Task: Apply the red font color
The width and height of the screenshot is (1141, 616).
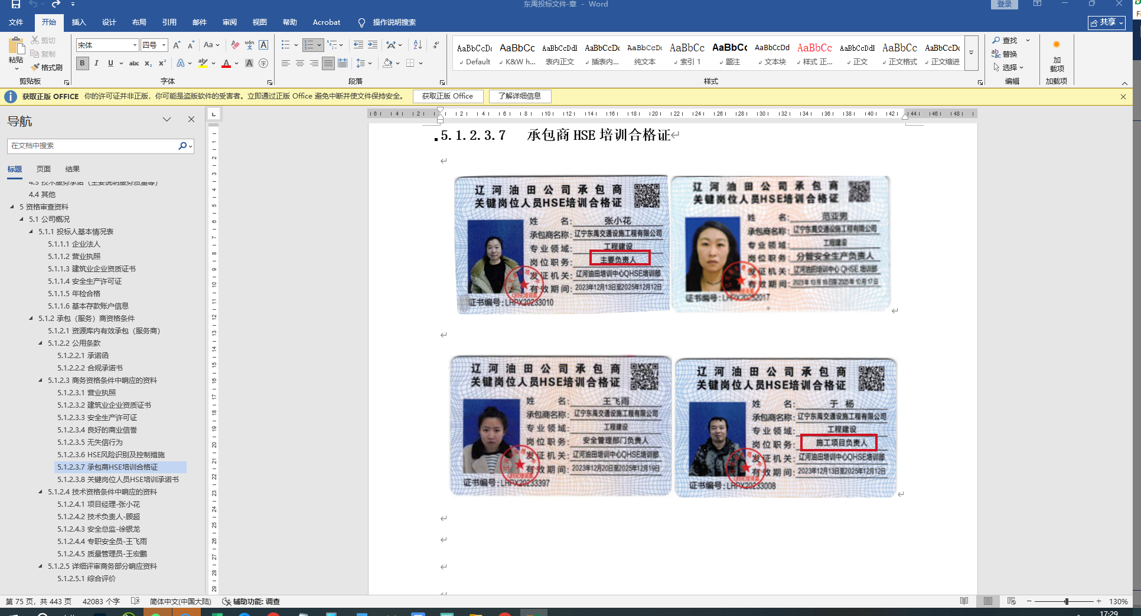Action: (226, 63)
